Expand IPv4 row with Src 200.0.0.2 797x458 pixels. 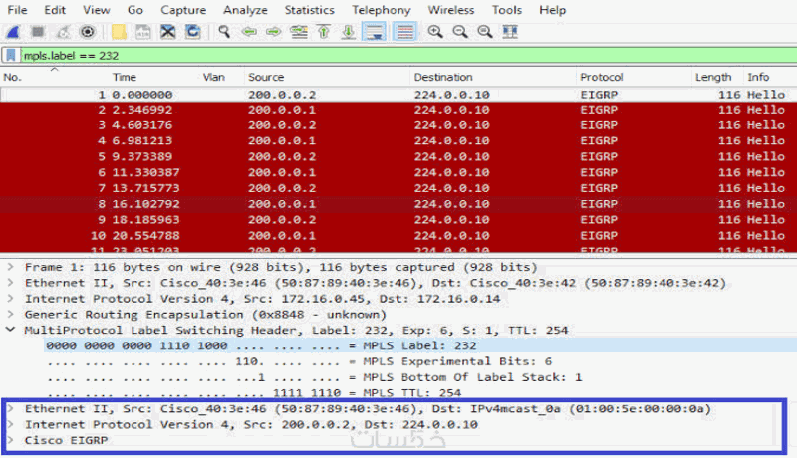pos(10,424)
